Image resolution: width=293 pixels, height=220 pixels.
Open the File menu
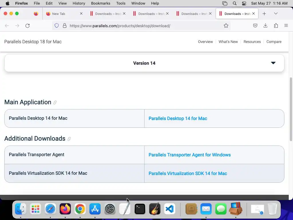pyautogui.click(x=37, y=3)
